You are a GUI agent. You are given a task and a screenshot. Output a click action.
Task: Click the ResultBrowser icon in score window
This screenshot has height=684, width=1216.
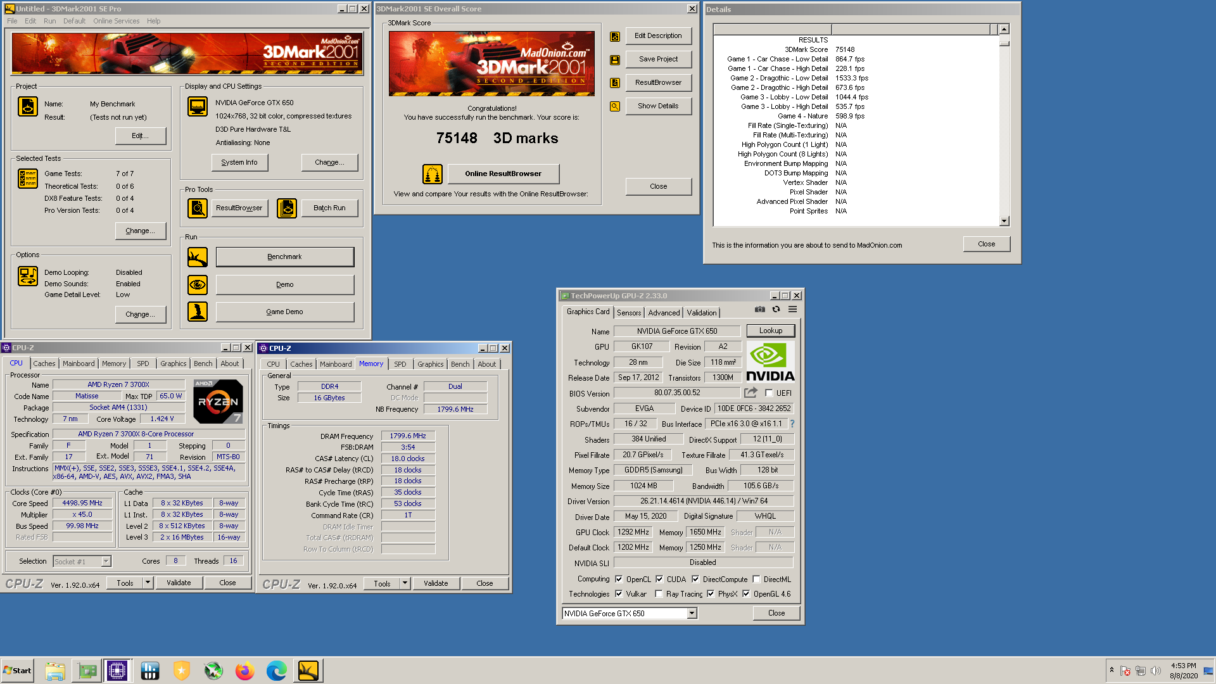coord(614,83)
